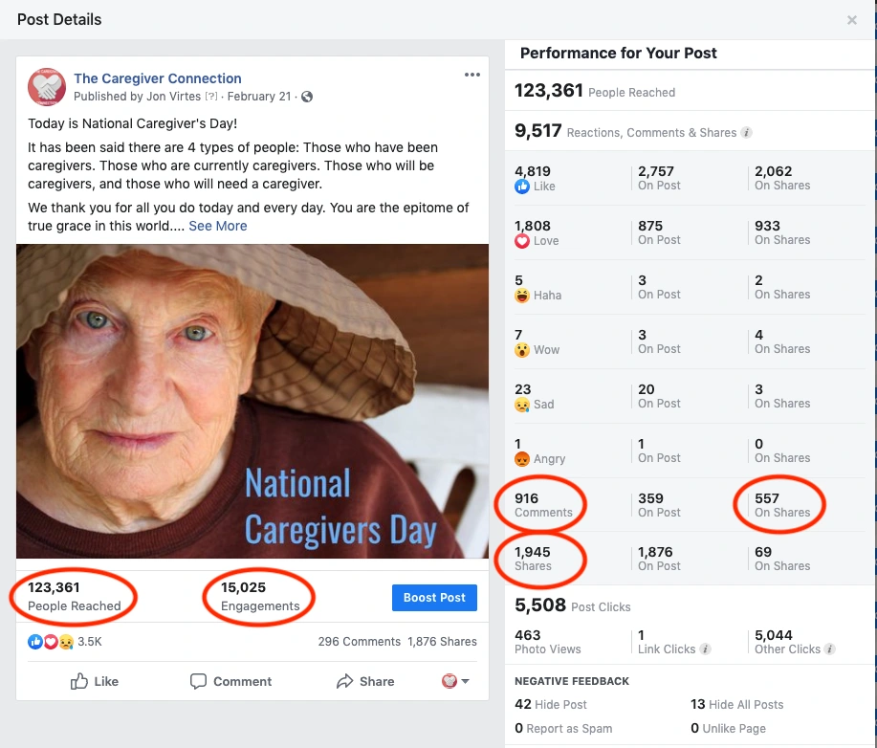This screenshot has height=748, width=877.
Task: Expand post text with See More
Action: pos(218,226)
